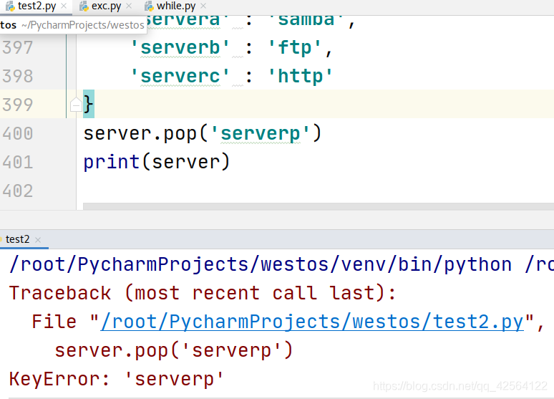Click the 'ftp' value in line 397
The width and height of the screenshot is (554, 399).
[295, 47]
